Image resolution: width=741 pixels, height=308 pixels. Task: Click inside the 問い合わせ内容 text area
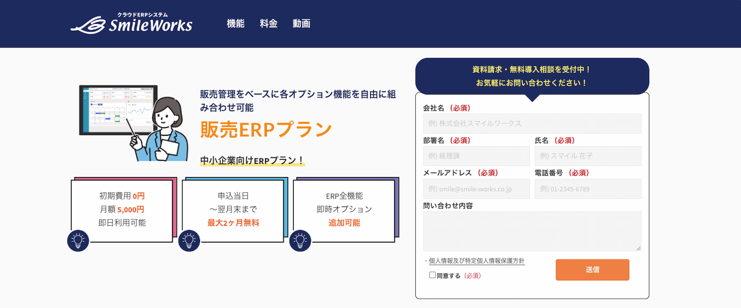532,231
